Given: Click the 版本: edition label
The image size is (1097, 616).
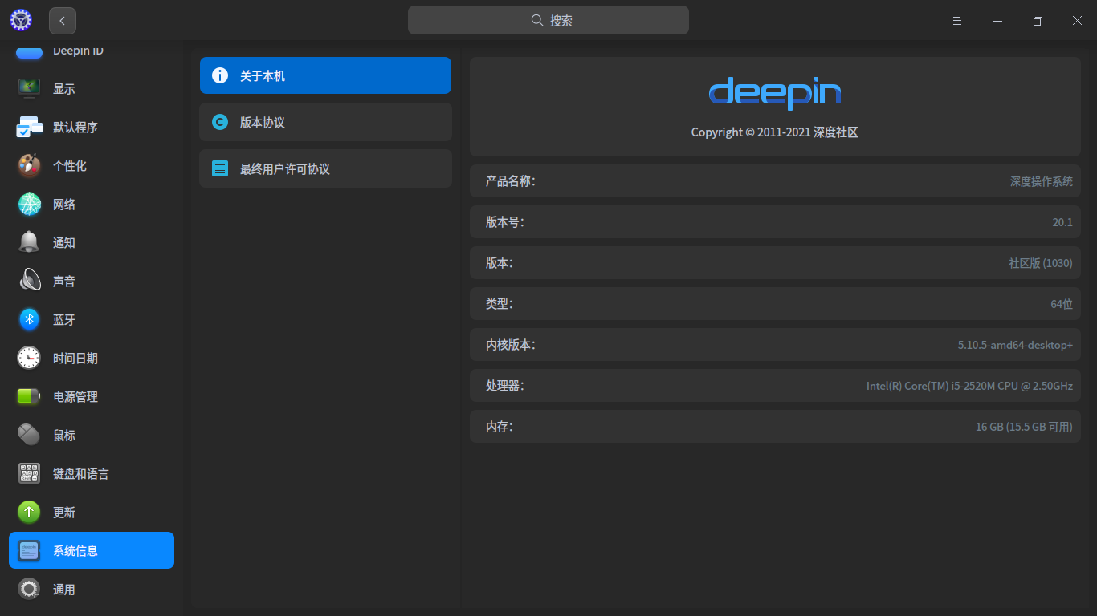Looking at the screenshot, I should pos(499,263).
